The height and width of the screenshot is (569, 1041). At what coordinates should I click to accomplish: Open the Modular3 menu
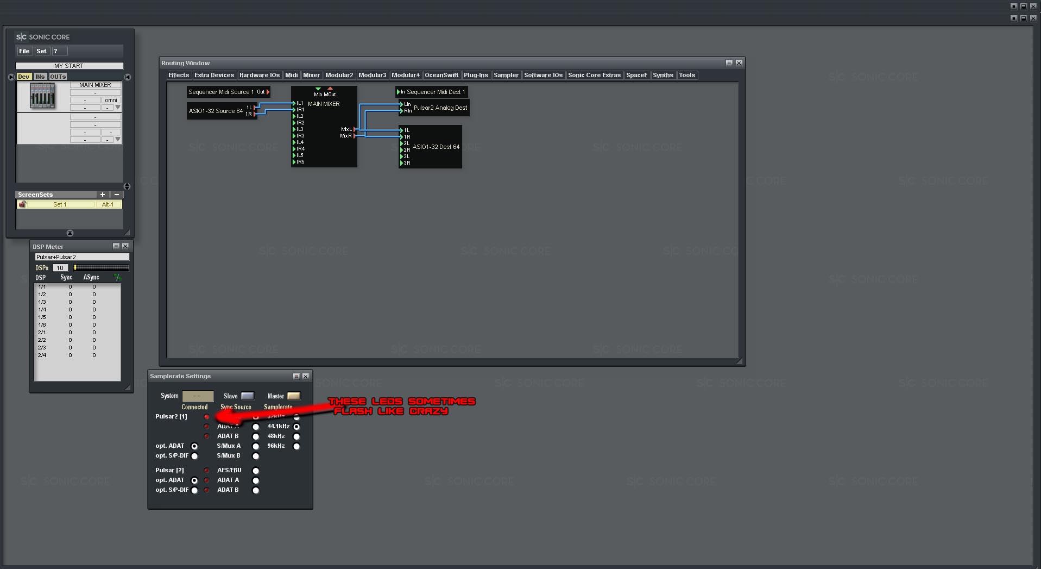(373, 75)
